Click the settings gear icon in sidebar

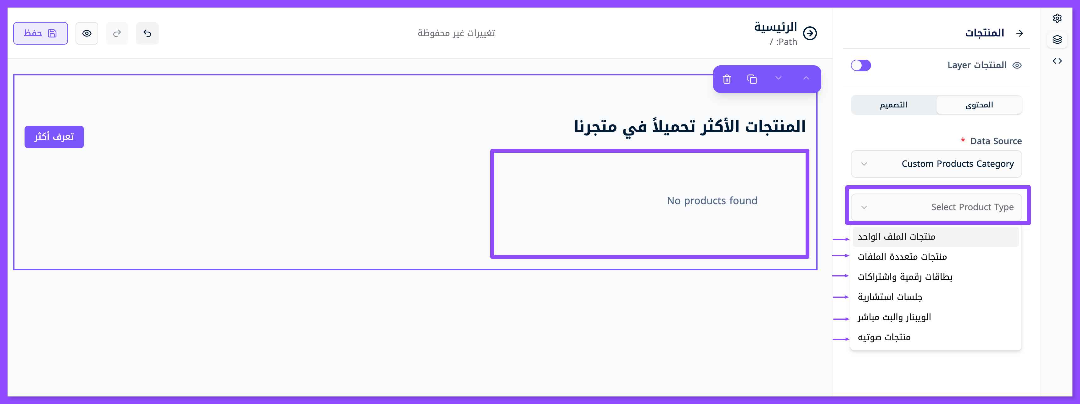coord(1057,19)
